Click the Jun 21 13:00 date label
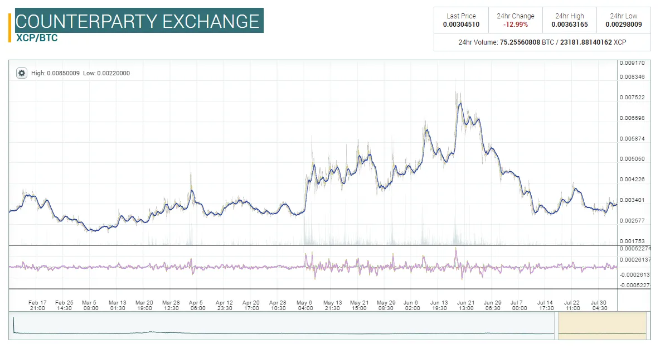Viewport: 665px width, 348px height. pyautogui.click(x=465, y=306)
